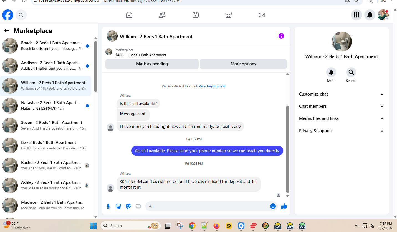
Task: Click the listing thumbnail in right panel
Action: [x=342, y=42]
